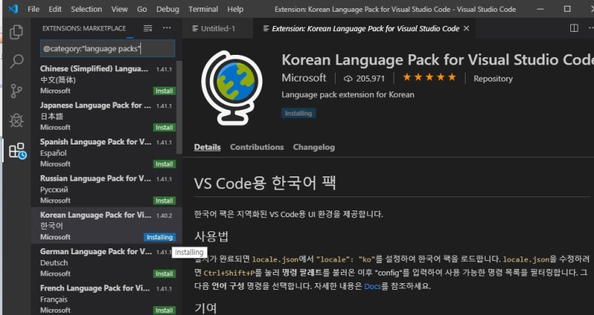The height and width of the screenshot is (315, 594).
Task: Clear extensions search results icon
Action: click(148, 28)
